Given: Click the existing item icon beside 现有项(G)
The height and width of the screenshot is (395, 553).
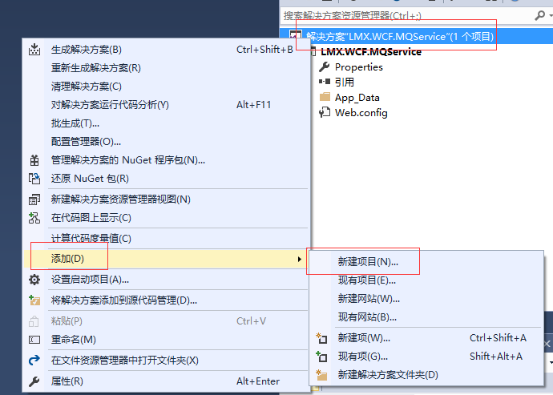Looking at the screenshot, I should pyautogui.click(x=321, y=357).
